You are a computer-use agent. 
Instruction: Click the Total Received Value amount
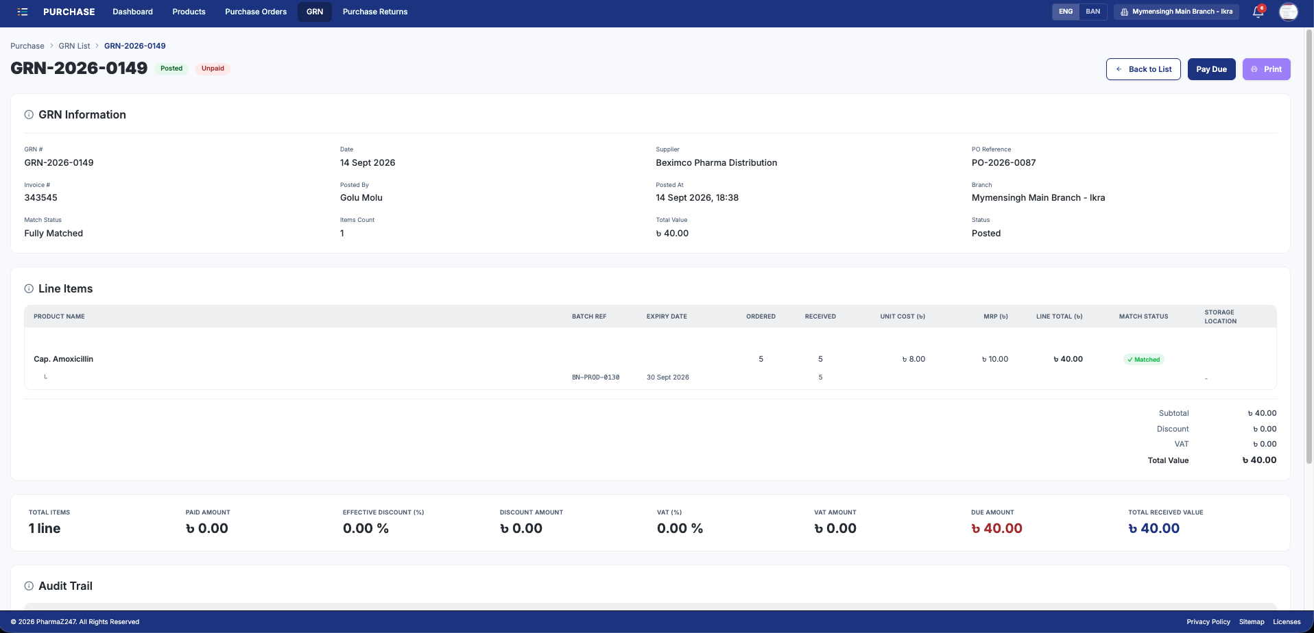pyautogui.click(x=1154, y=528)
